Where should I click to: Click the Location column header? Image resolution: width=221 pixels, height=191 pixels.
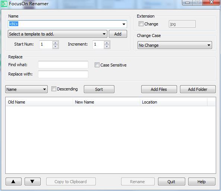[x=174, y=102]
